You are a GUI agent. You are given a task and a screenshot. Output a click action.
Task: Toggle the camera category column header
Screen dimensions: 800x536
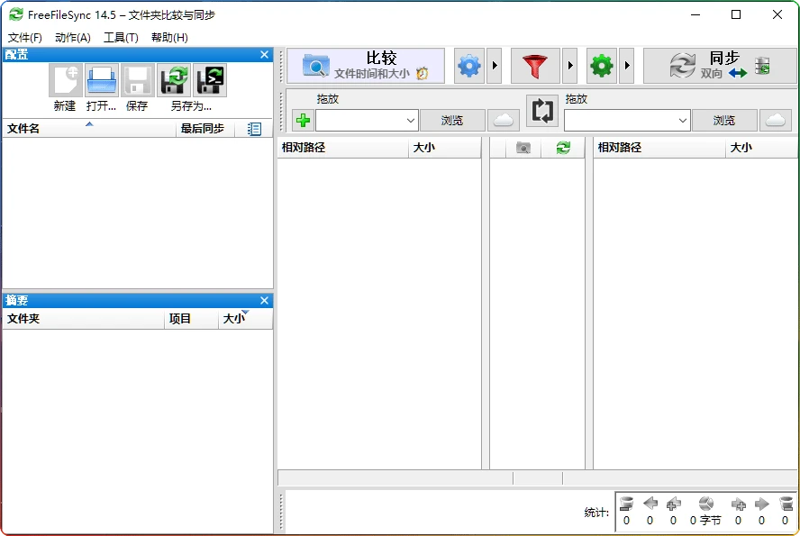[x=523, y=148]
